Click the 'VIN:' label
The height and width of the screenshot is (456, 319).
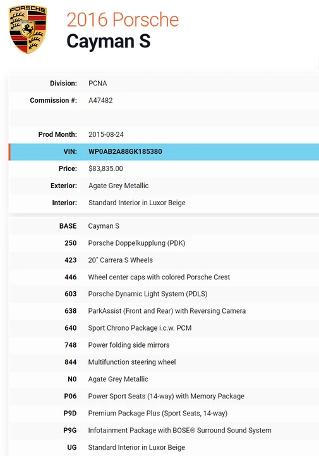70,151
